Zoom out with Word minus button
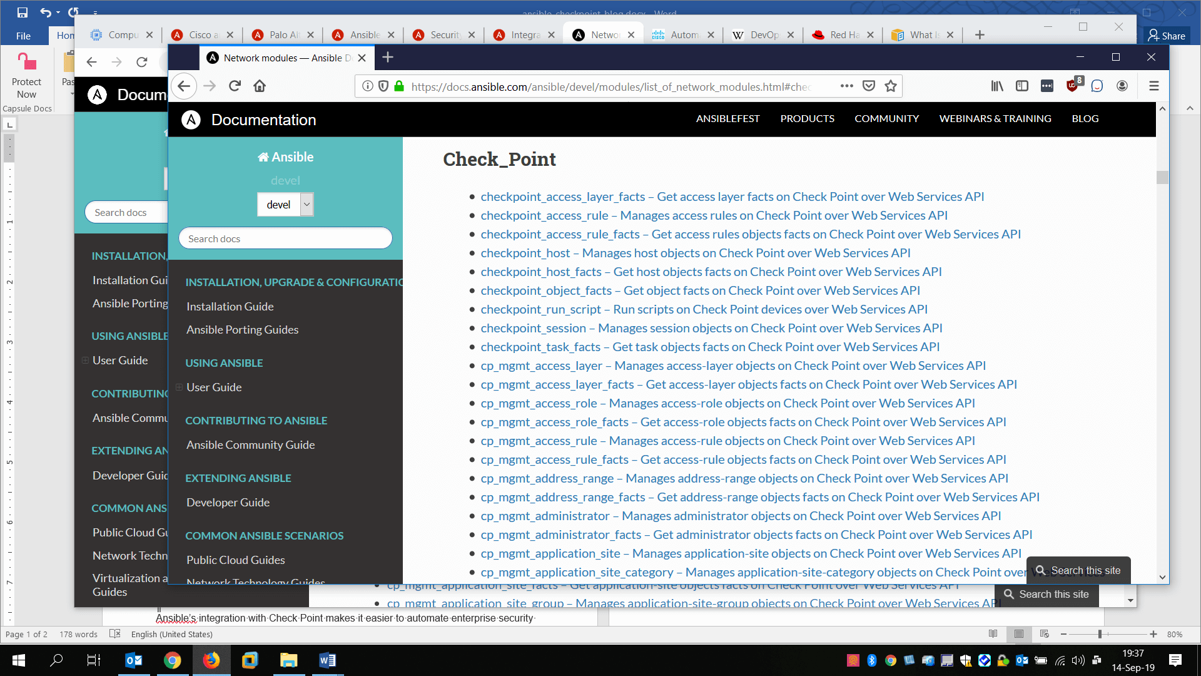Screen dimensions: 1201x676 1063,634
